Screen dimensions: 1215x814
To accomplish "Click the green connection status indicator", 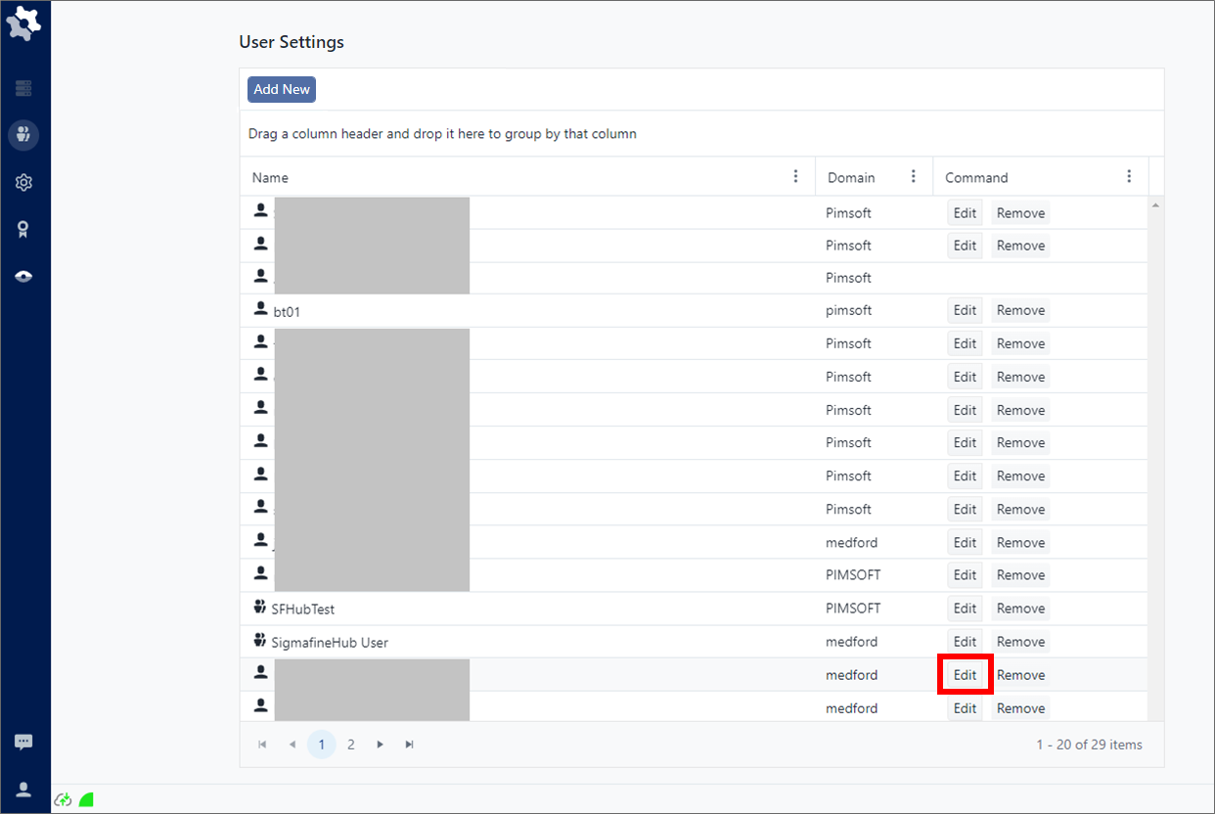I will point(86,799).
